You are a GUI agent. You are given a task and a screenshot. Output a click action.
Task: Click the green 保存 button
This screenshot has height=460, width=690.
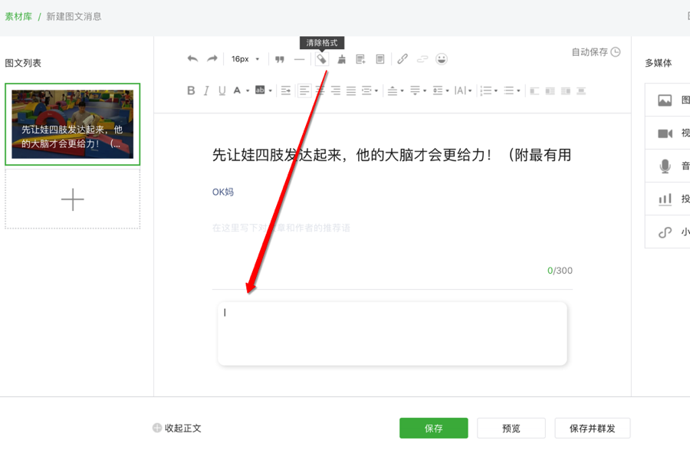[x=433, y=428]
